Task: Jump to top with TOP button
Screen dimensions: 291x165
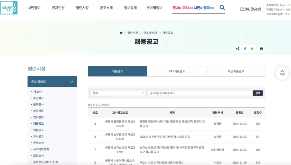Action: pyautogui.click(x=282, y=73)
